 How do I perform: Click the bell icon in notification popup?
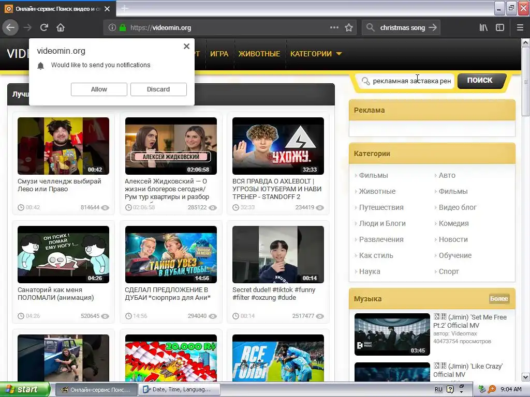click(40, 66)
